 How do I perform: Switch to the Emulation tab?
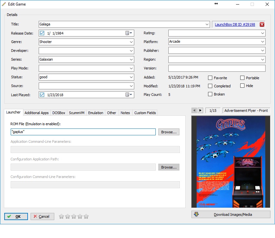[x=96, y=113]
